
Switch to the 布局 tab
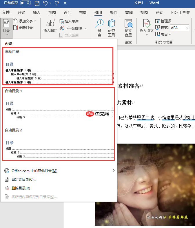[83, 12]
